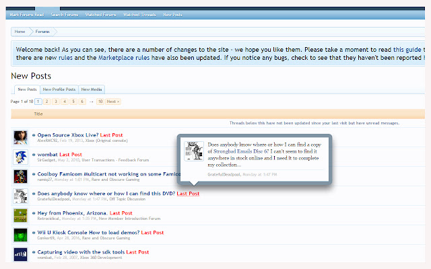Open Search Forums
The image size is (431, 269).
coord(65,15)
